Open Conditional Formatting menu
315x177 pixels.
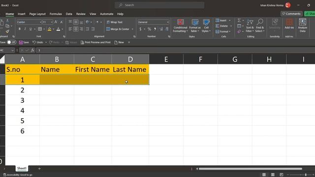(181, 26)
